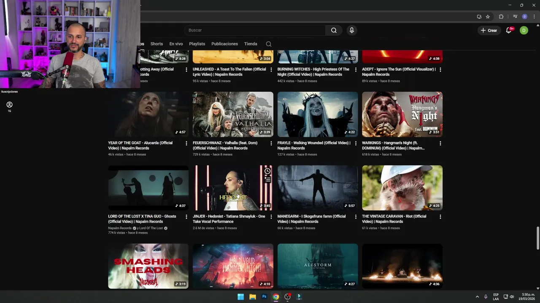Switch to the Shorts tab
Viewport: 540px width, 303px height.
coord(157,44)
